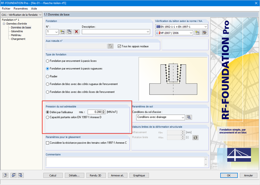Expand the Description dropdown
The image size is (260, 185).
[x=148, y=32]
